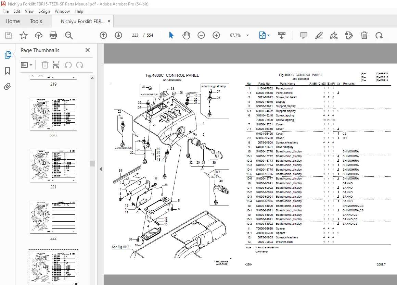Click the scrolling mode keyboard icon
Image resolution: width=397 pixels, height=285 pixels.
pos(281,35)
